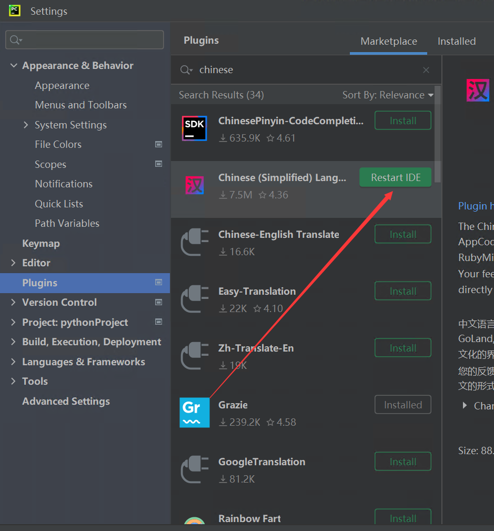Screen dimensions: 494x531
Task: Click the Installed button for Grazie
Action: (x=403, y=405)
